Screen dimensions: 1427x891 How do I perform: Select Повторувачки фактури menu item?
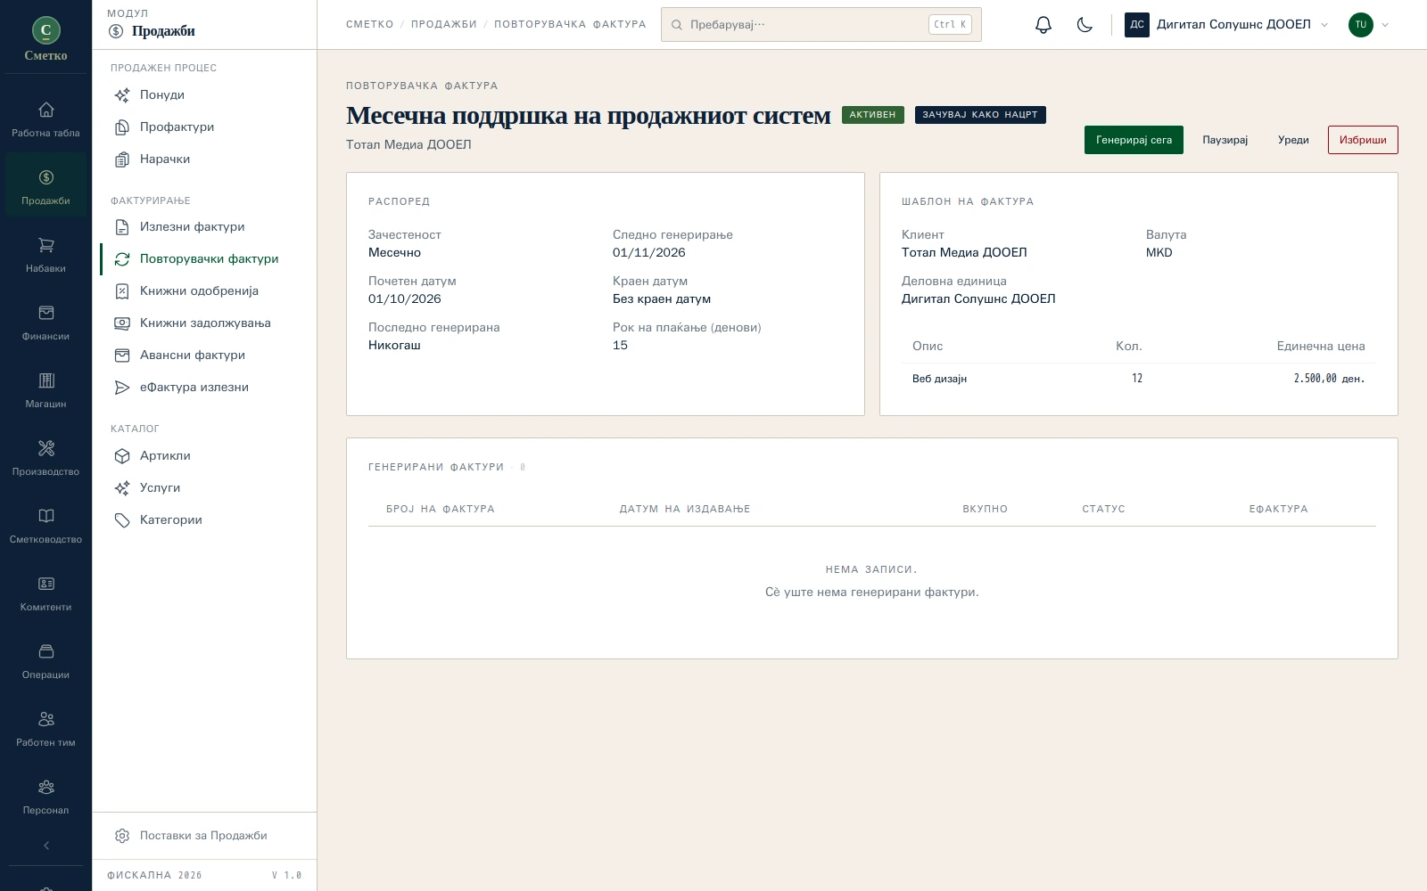tap(204, 258)
